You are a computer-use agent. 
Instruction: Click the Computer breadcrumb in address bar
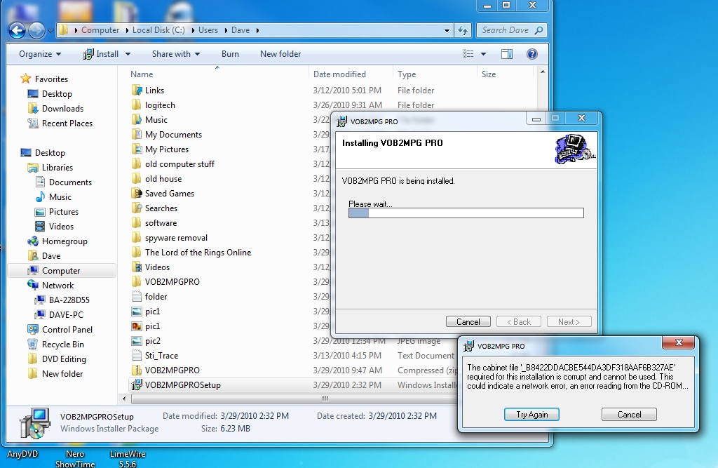[100, 30]
